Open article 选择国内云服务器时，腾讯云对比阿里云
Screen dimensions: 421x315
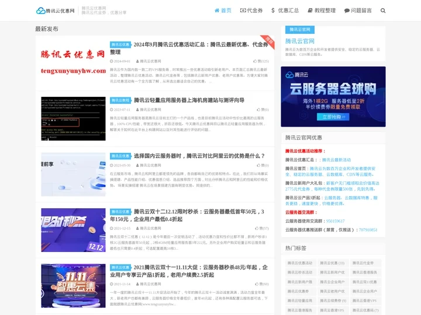tap(199, 156)
